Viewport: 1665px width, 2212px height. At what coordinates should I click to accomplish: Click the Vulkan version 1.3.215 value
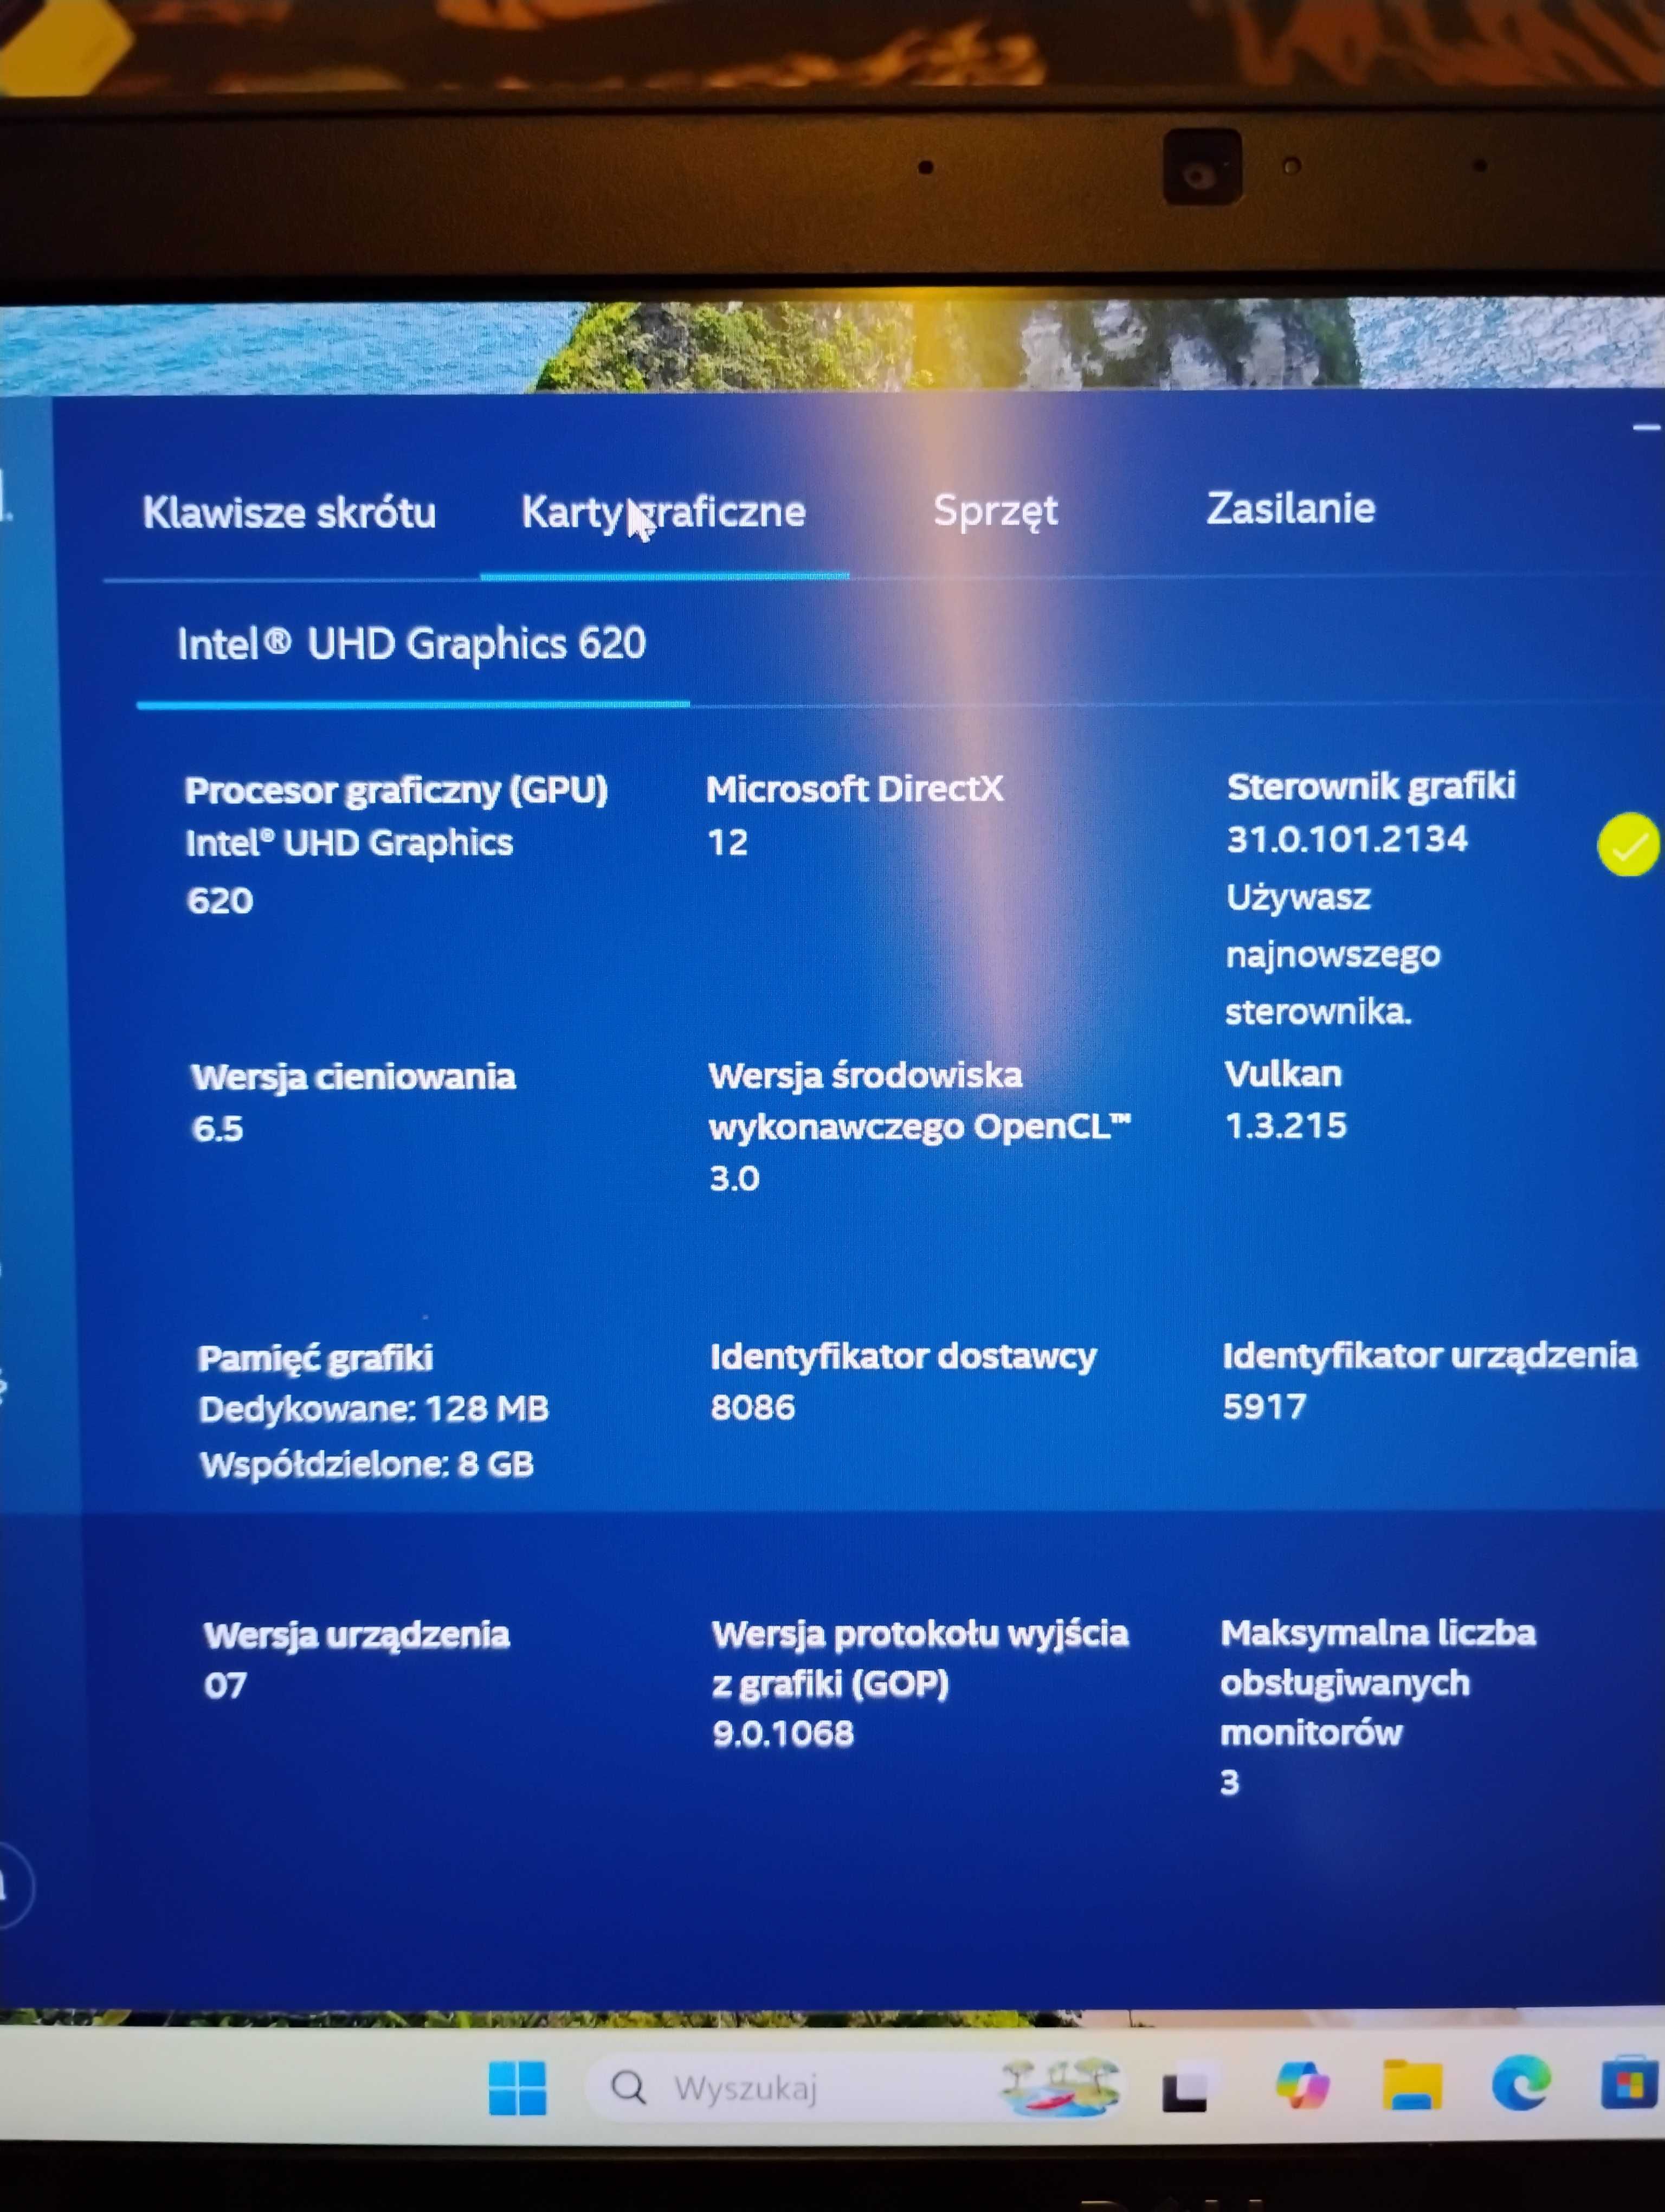1286,1126
